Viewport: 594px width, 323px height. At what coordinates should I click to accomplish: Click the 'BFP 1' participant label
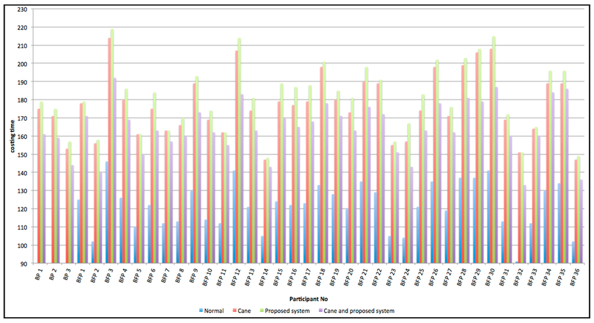(80, 275)
